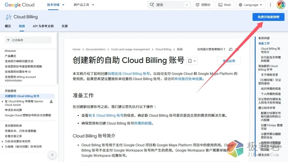The image size is (288, 162).
Task: Click the 免费开始使用吧 button
Action: pos(268,17)
